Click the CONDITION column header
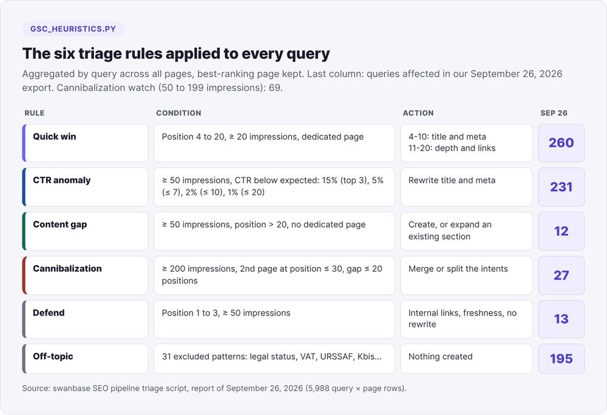 (178, 113)
